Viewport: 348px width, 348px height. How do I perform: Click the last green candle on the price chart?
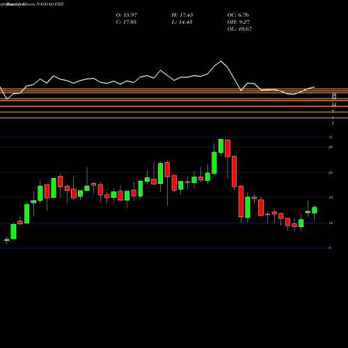(315, 210)
